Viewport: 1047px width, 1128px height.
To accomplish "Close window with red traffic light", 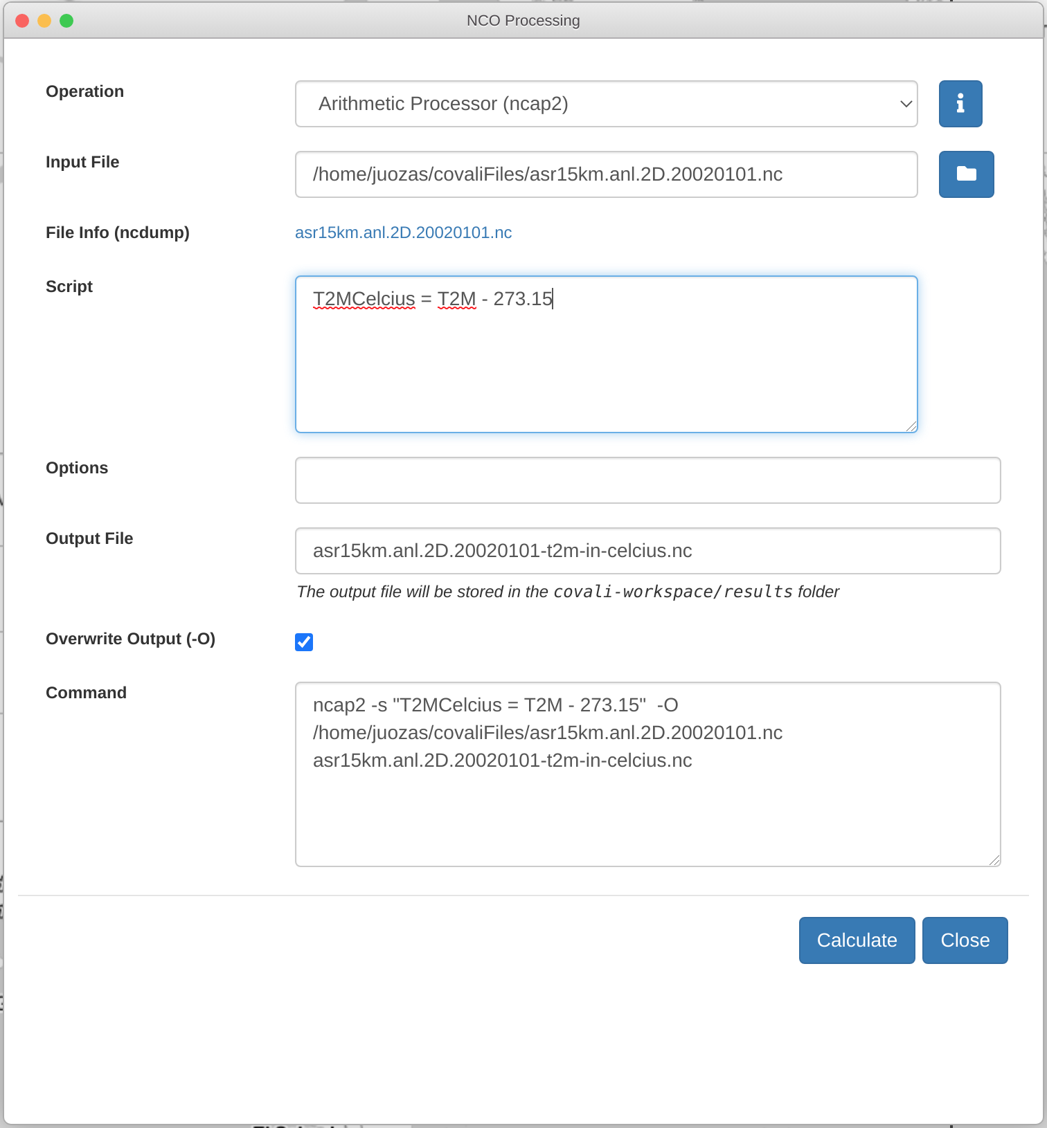I will point(22,21).
